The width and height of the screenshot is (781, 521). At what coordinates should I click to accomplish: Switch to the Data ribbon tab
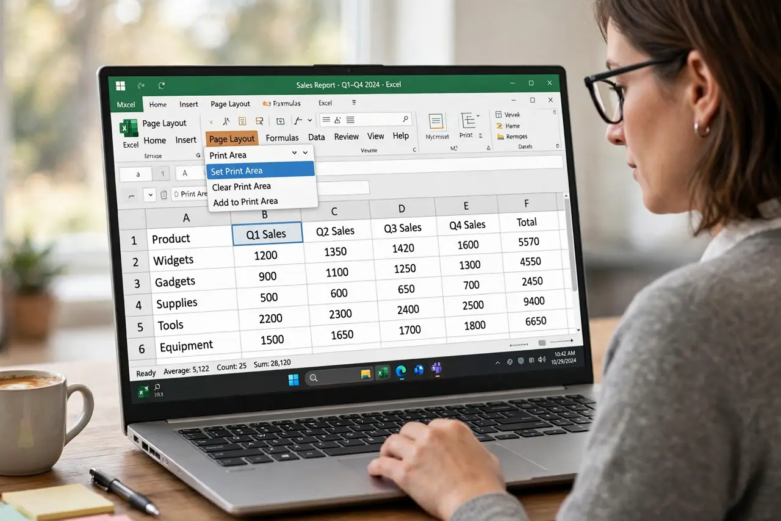(x=316, y=137)
